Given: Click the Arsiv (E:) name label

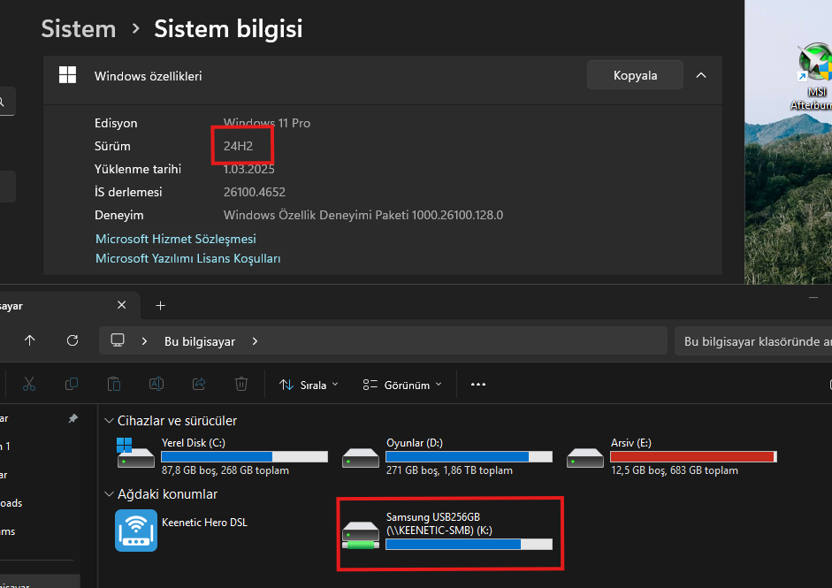Looking at the screenshot, I should pyautogui.click(x=631, y=443).
